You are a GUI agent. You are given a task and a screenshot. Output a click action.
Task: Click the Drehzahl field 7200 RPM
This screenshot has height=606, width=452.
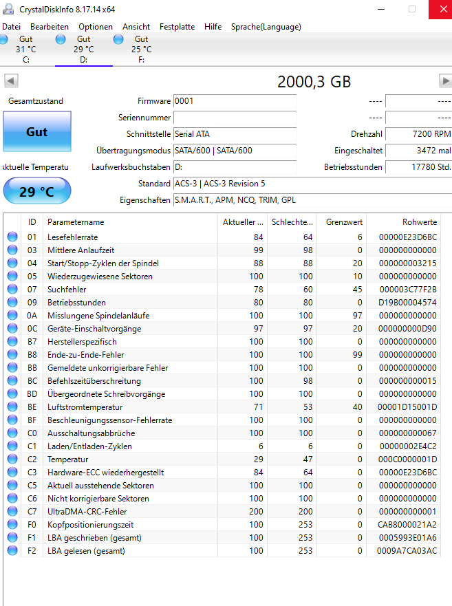click(x=419, y=134)
